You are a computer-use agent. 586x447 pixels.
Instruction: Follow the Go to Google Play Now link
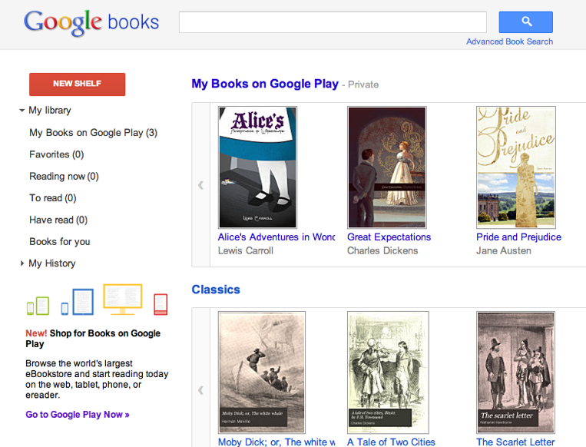point(77,415)
